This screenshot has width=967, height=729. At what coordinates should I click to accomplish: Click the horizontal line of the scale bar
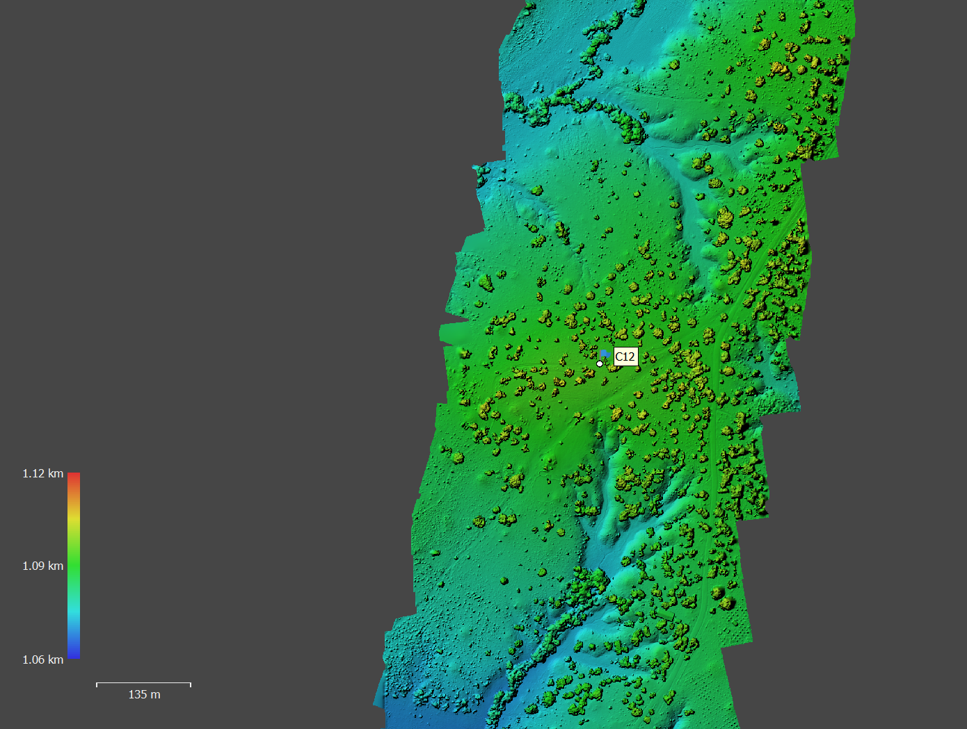143,683
